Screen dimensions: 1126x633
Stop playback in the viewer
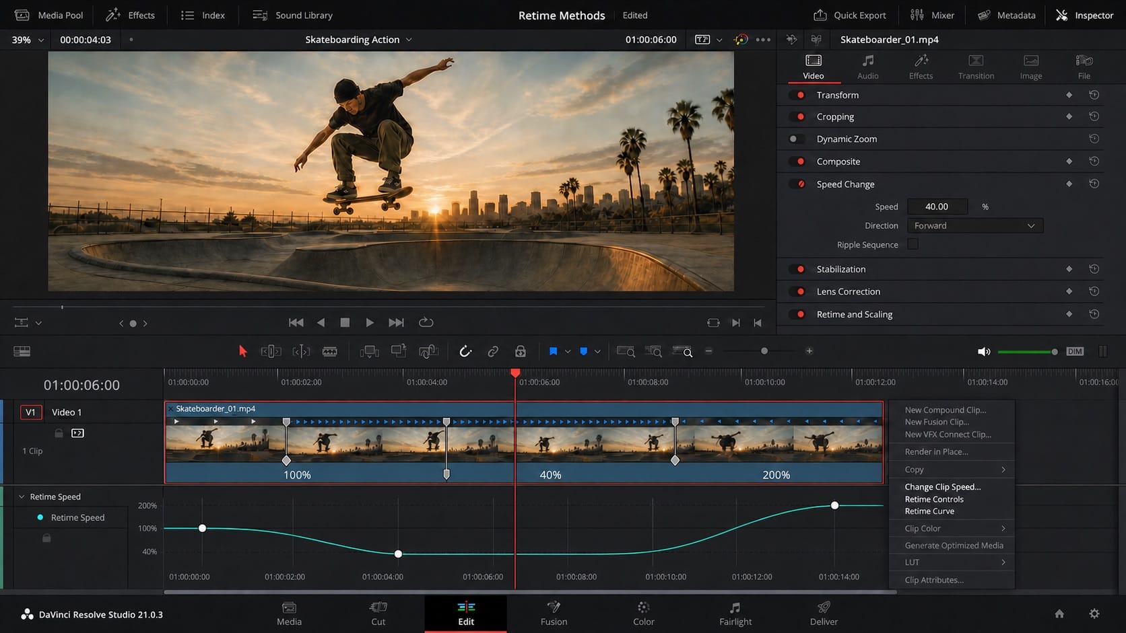point(345,322)
